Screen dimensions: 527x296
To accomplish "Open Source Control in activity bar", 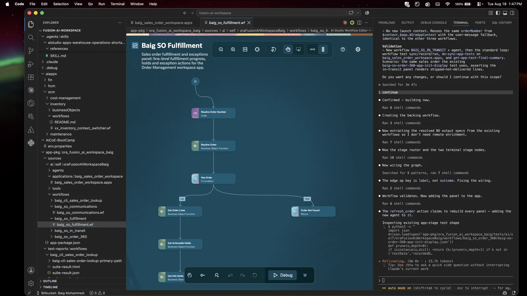I will click(x=31, y=51).
